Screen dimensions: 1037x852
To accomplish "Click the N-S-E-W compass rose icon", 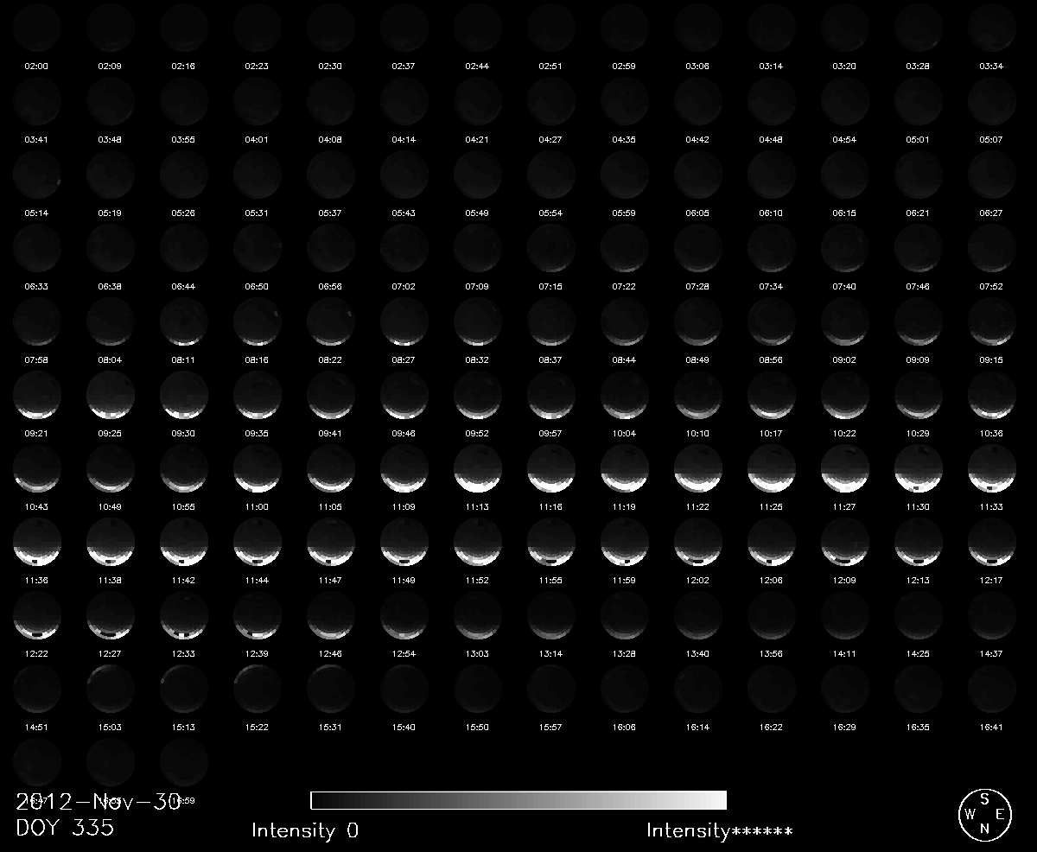I will click(x=984, y=813).
